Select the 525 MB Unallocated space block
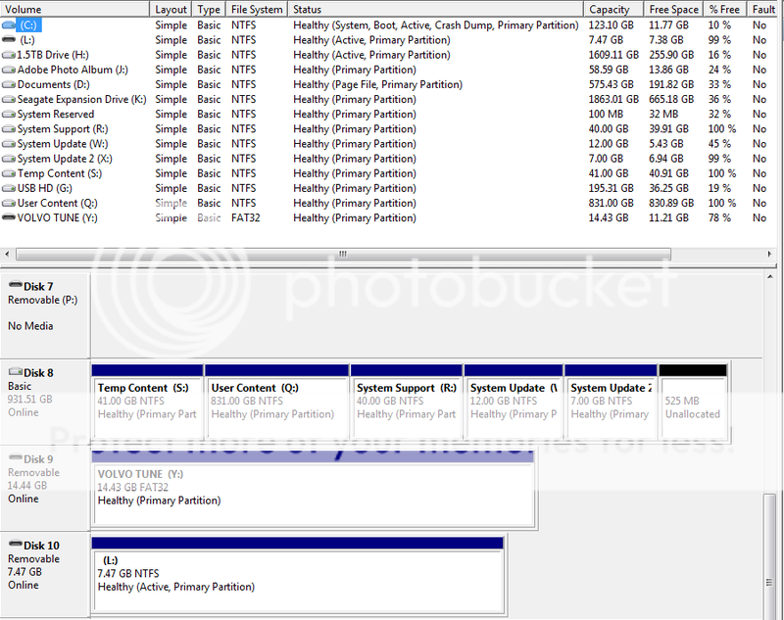Screen dimensions: 784x620 point(693,402)
